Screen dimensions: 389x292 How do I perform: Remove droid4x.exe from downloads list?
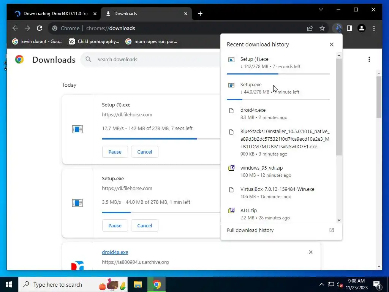point(311,252)
